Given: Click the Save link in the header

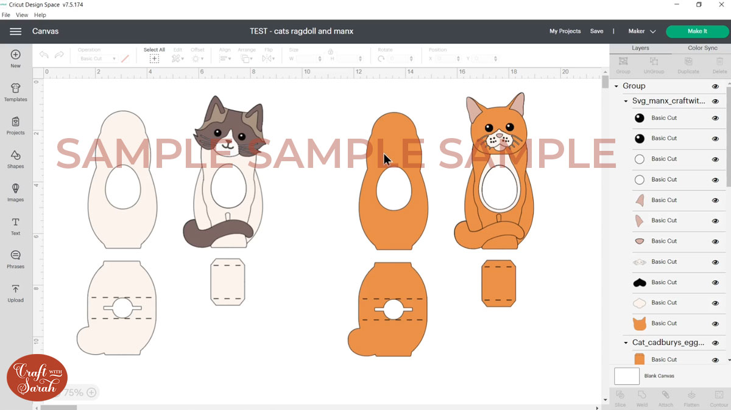Looking at the screenshot, I should (596, 31).
